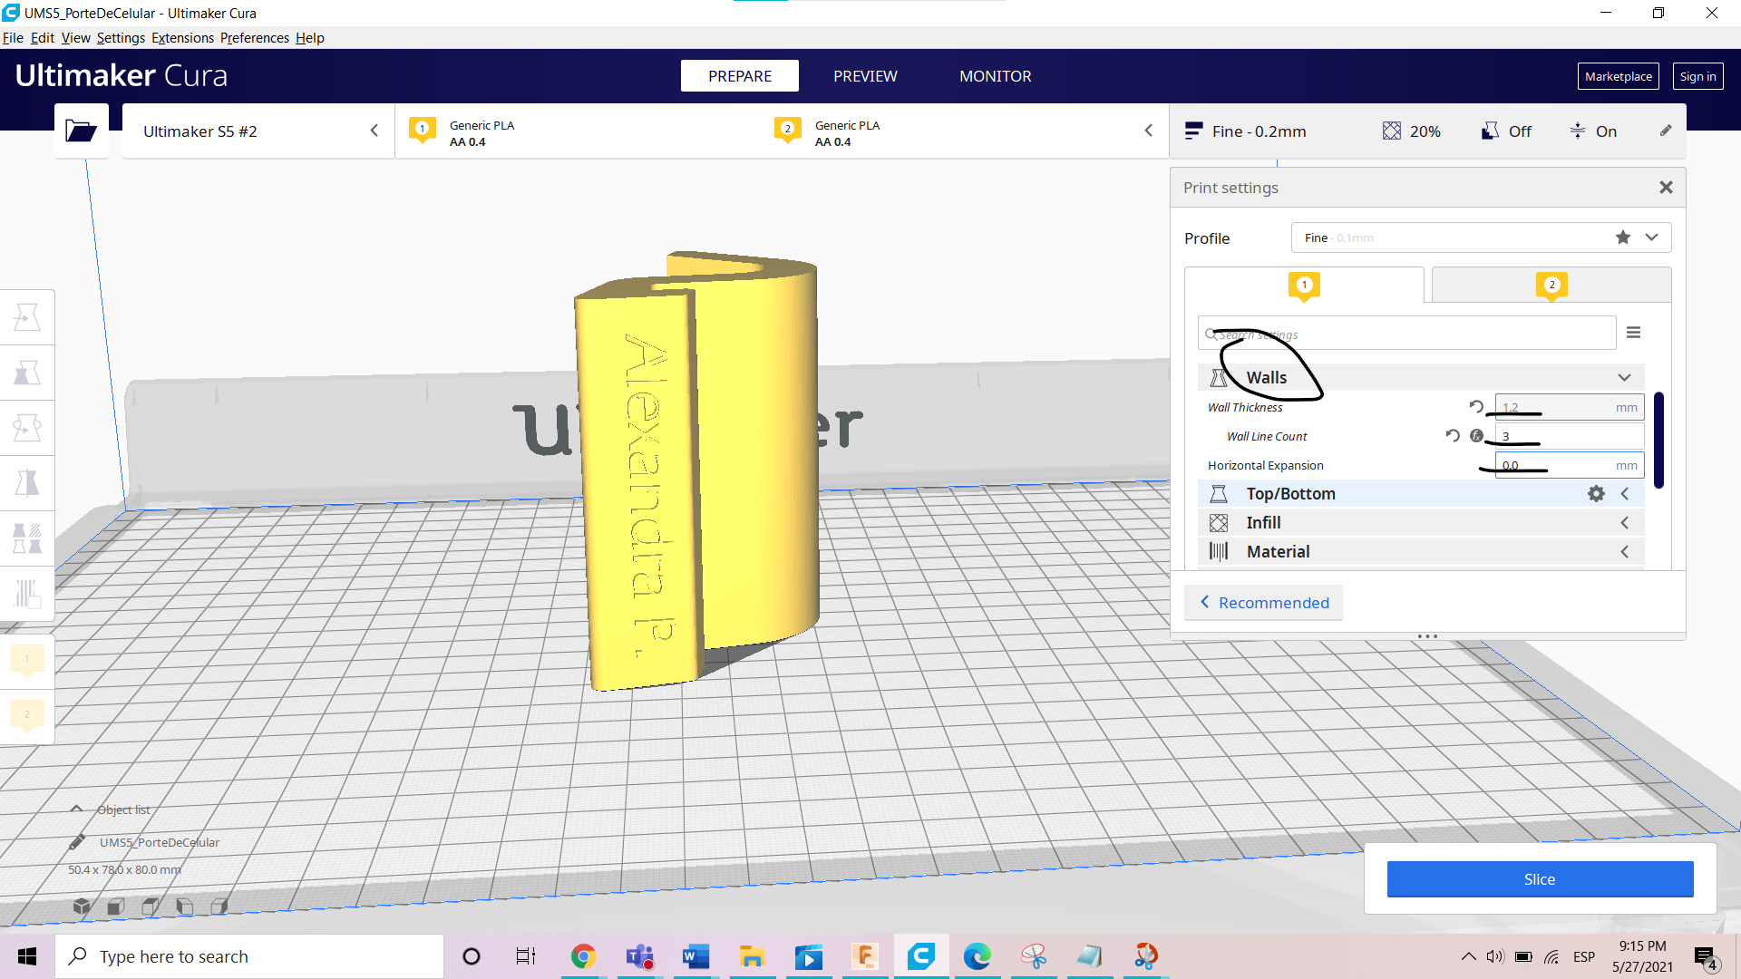Open the Edit menu

pyautogui.click(x=43, y=38)
